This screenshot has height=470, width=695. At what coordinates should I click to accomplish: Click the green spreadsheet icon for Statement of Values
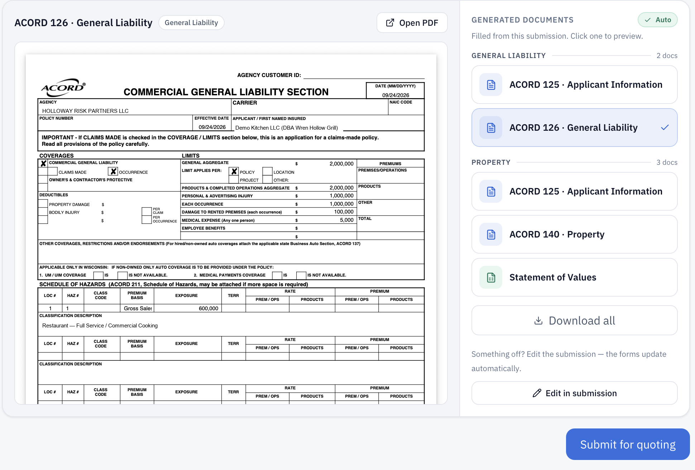coord(491,278)
